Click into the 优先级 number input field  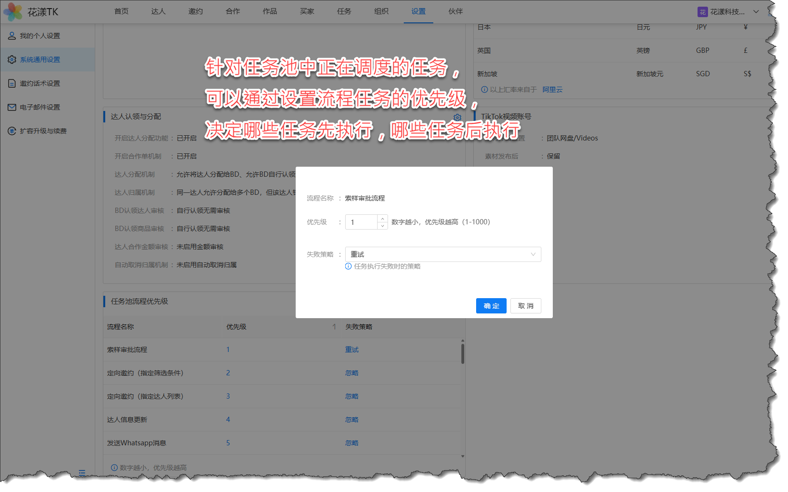point(362,222)
